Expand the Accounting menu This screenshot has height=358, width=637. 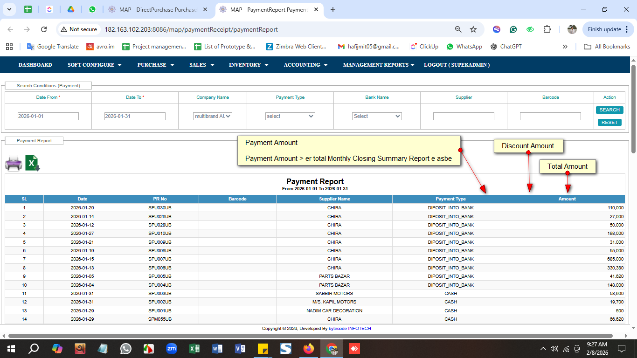tap(306, 65)
